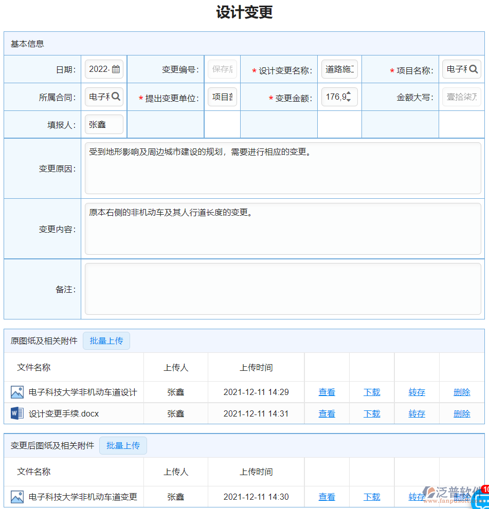489x509 pixels.
Task: Click 转存 for 设计变更手续.docx
Action: click(416, 413)
